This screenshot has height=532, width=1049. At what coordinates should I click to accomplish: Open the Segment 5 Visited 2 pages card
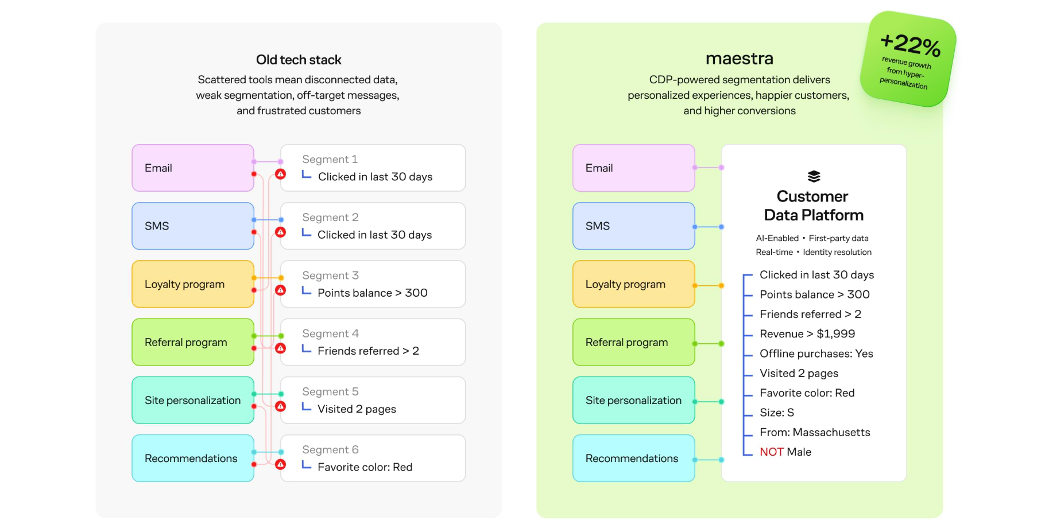(x=373, y=400)
